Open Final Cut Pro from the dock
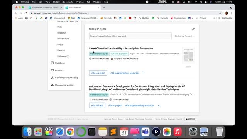Image resolution: width=247 pixels, height=139 pixels. [x=49, y=132]
